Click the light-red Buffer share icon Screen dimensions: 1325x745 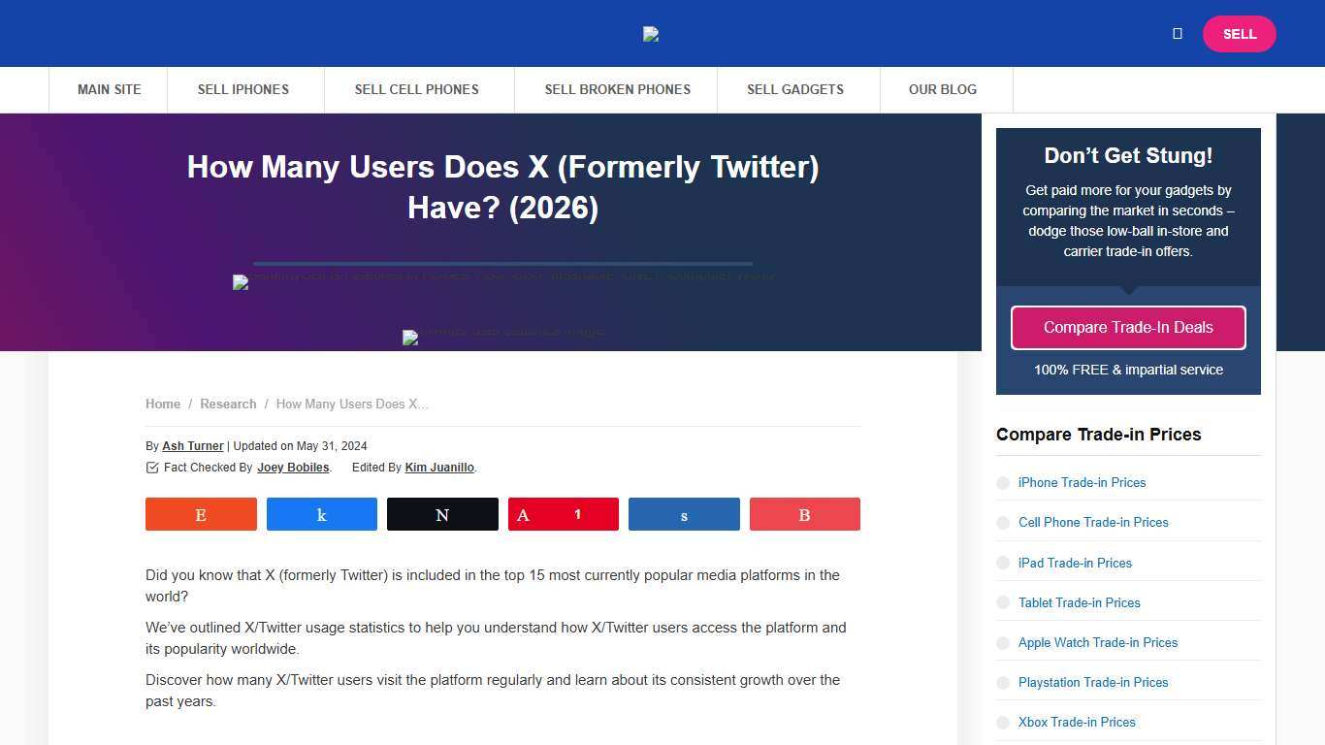click(804, 514)
